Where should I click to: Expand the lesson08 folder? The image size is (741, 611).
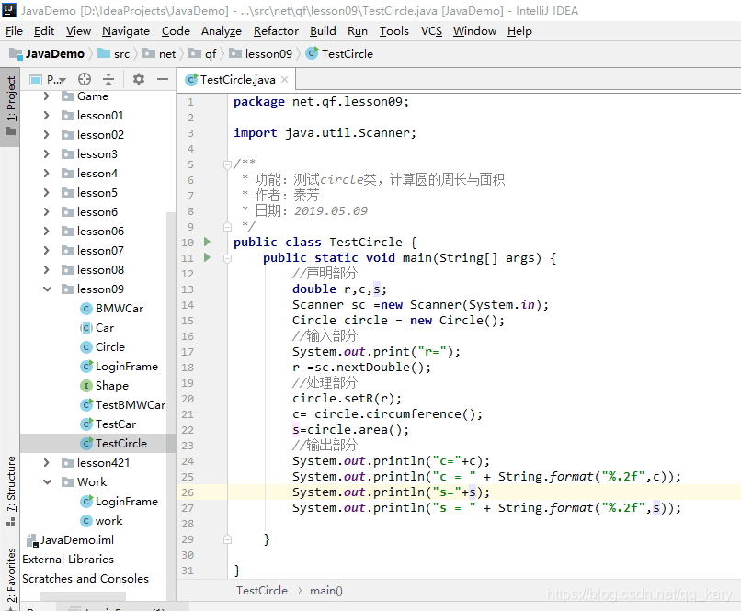[x=46, y=270]
